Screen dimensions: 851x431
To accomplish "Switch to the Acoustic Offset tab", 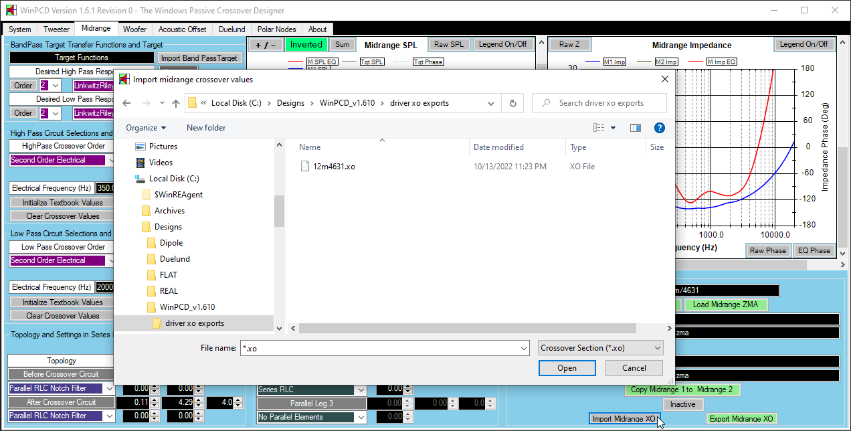I will click(182, 29).
